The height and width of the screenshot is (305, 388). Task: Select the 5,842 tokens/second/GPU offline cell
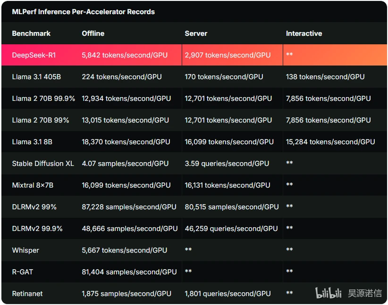click(125, 55)
